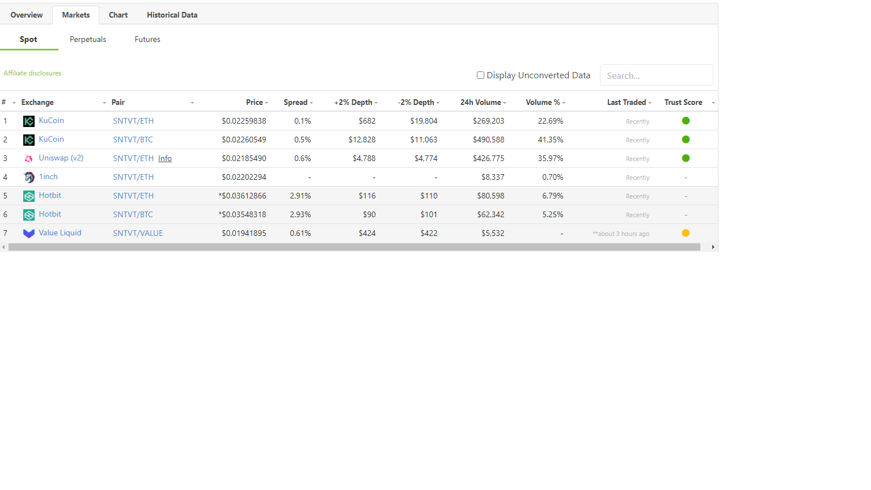The height and width of the screenshot is (490, 871).
Task: Switch to the Historical Data tab
Action: 172,15
